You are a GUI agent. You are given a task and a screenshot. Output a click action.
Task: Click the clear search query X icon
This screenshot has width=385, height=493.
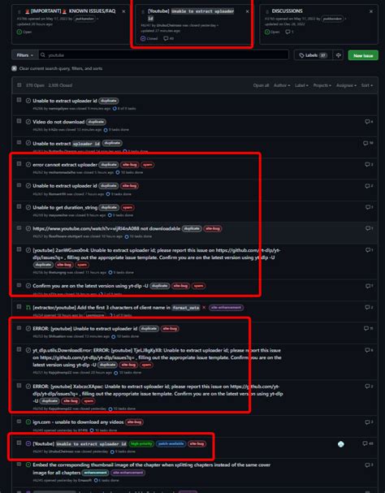point(14,68)
